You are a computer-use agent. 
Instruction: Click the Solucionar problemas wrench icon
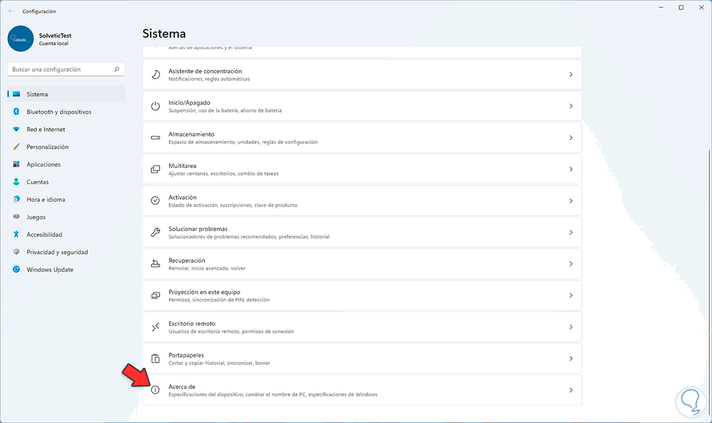[x=155, y=232]
